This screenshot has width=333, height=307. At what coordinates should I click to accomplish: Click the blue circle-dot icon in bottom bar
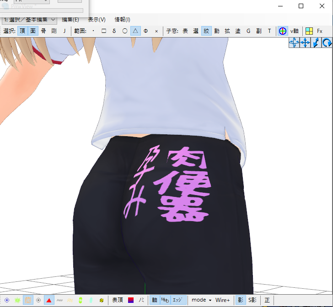[x=7, y=300]
